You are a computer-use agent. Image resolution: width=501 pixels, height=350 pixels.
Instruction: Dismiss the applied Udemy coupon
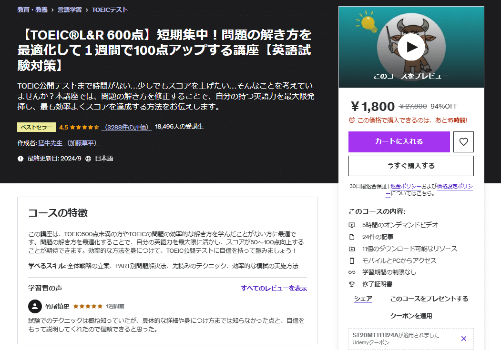click(x=463, y=338)
